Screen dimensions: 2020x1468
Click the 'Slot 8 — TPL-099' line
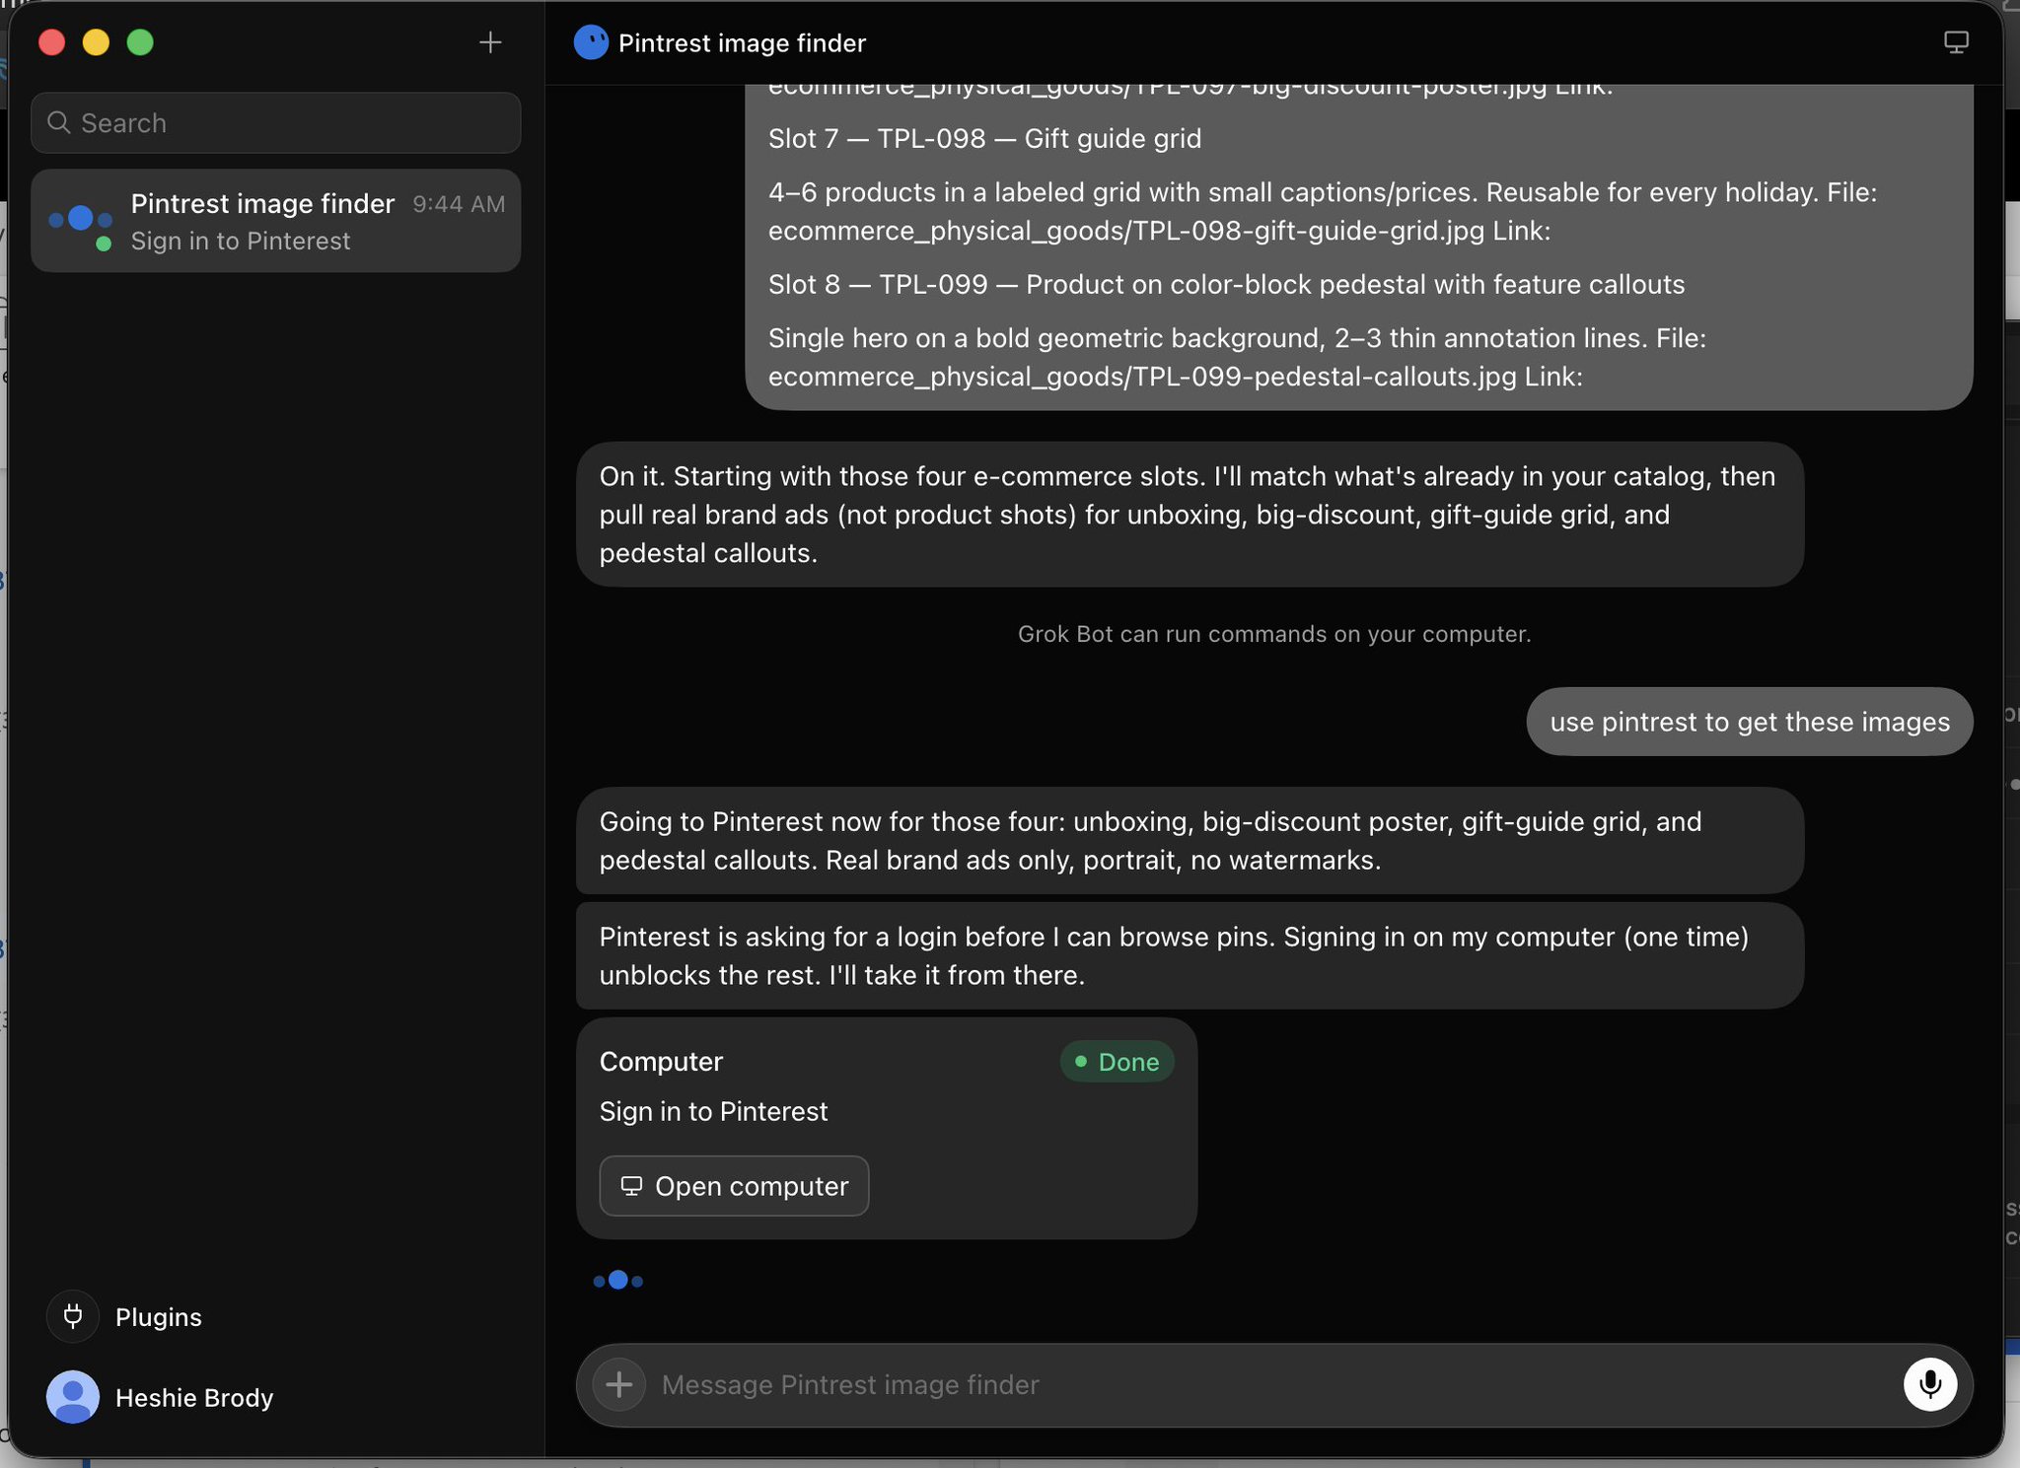click(x=1226, y=285)
